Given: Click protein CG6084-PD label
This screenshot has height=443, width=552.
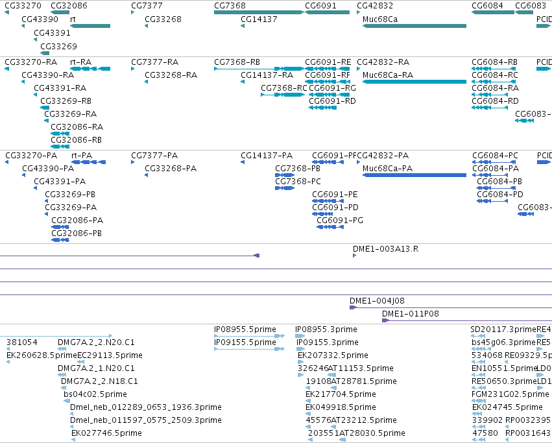Looking at the screenshot, I should tap(500, 195).
